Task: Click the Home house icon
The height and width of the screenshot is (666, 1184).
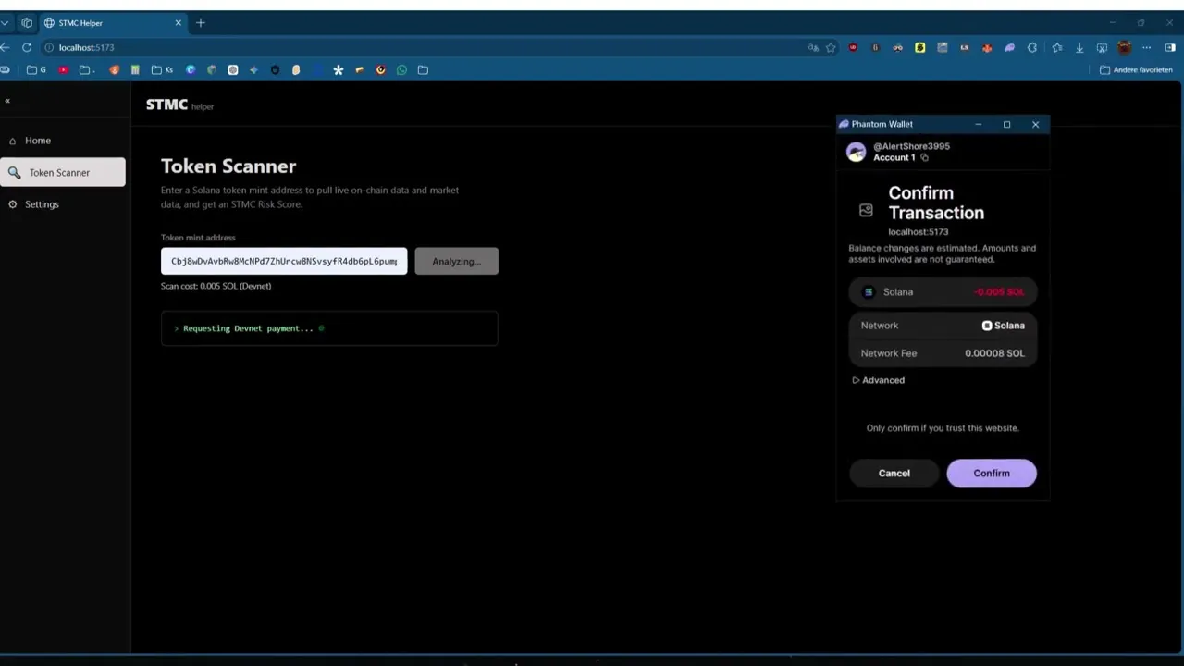Action: [13, 141]
